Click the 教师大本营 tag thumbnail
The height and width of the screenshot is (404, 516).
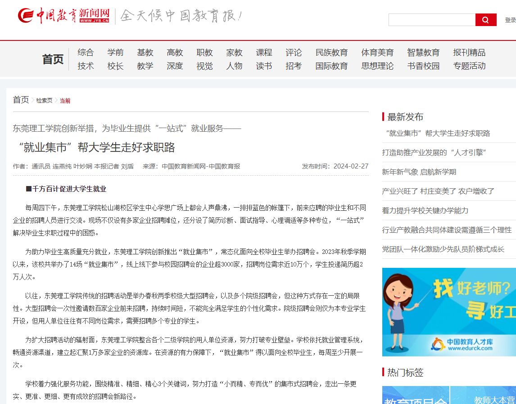(x=484, y=395)
